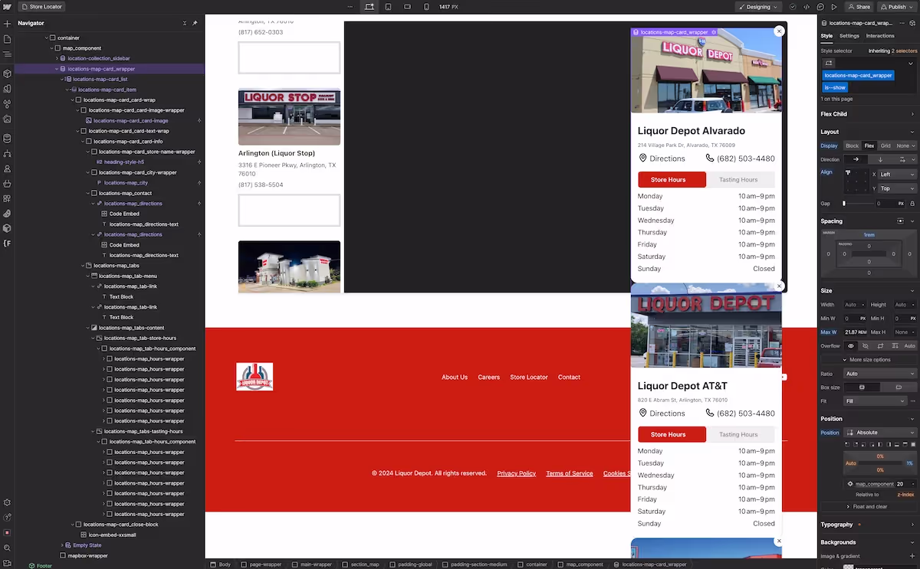The image size is (920, 569).
Task: Switch to the Interactions tab
Action: point(880,36)
